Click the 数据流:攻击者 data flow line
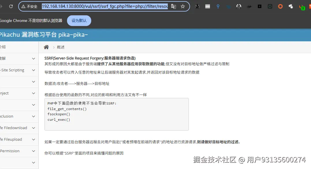This screenshot has height=169, width=311. click(77, 83)
